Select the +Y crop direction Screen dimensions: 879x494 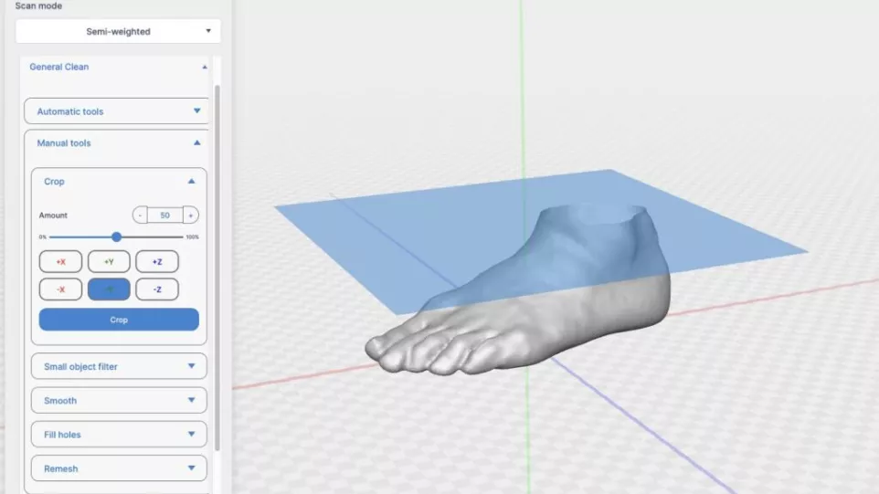109,261
